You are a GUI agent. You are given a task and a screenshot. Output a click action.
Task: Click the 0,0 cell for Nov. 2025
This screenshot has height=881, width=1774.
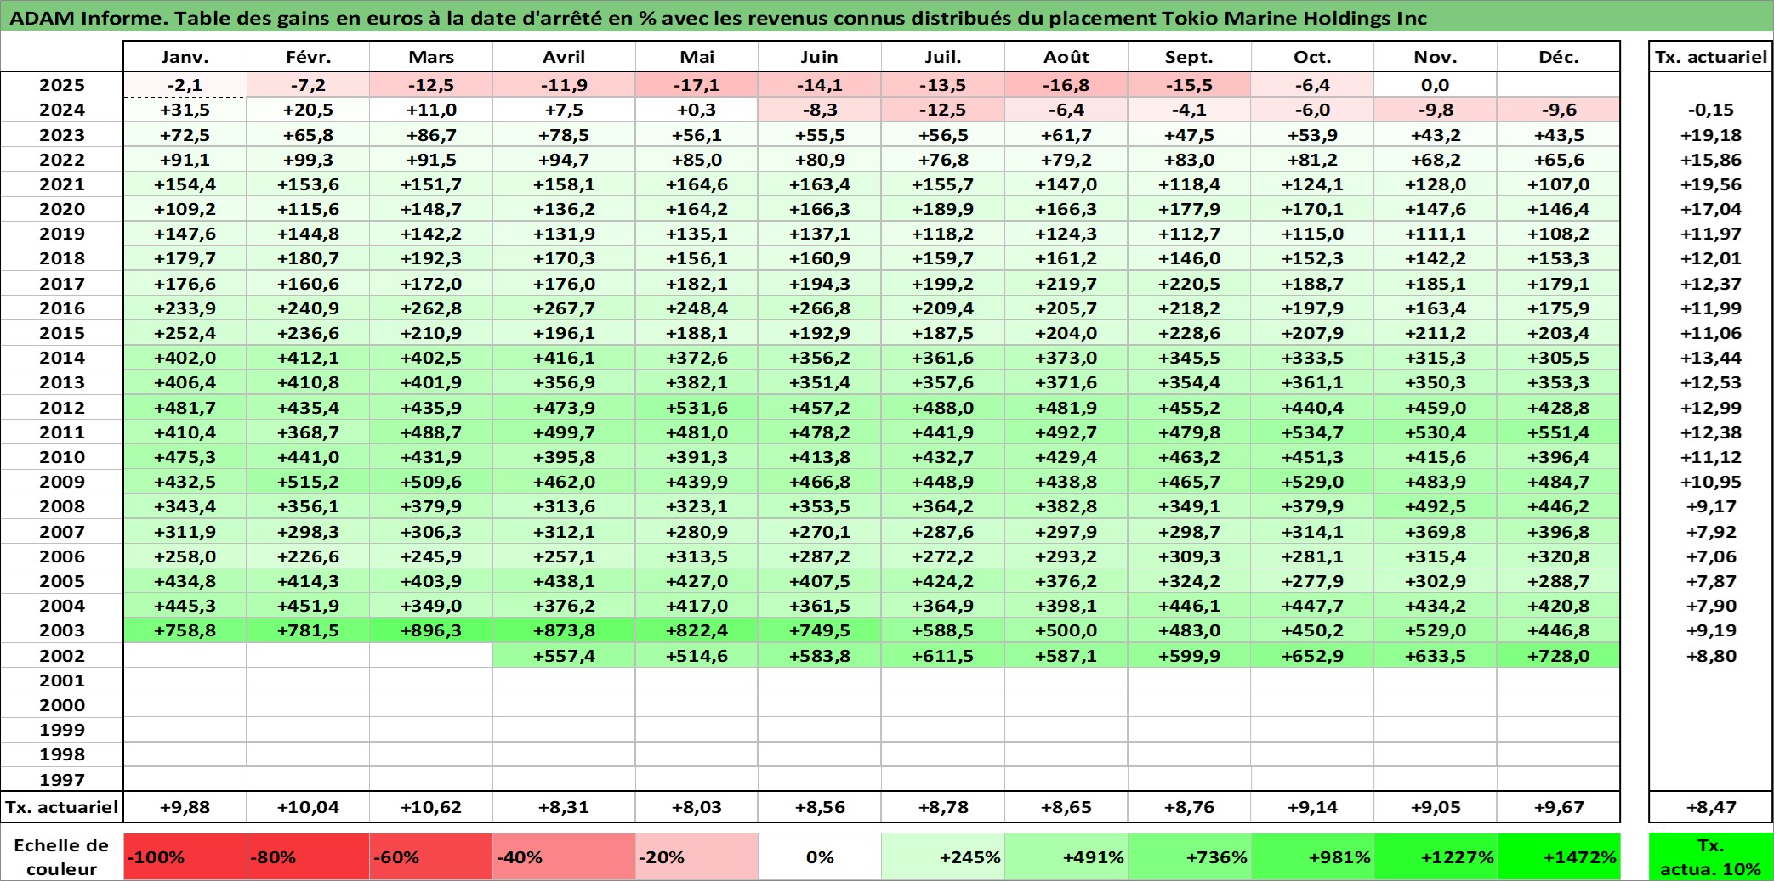(1436, 85)
